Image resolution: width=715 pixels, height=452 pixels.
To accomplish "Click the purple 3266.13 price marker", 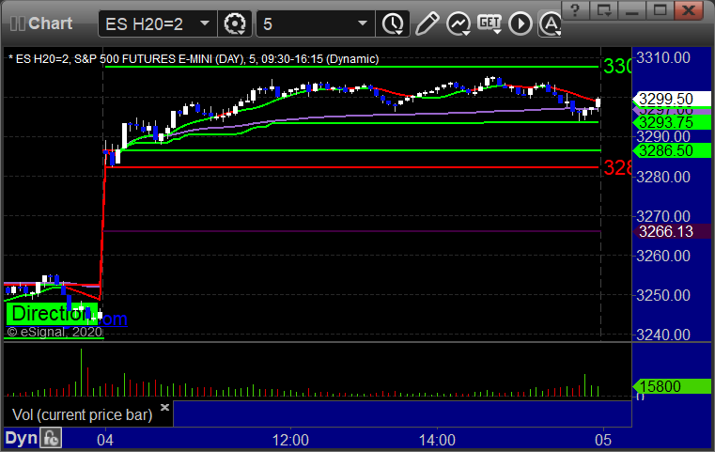I will 672,231.
